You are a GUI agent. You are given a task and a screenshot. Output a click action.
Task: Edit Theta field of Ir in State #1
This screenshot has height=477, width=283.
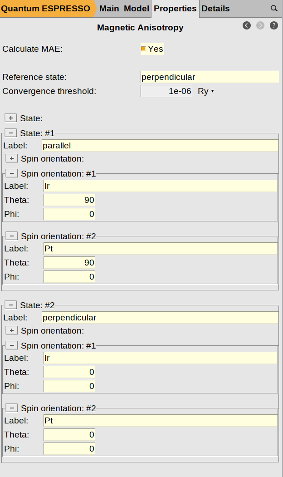(x=69, y=200)
